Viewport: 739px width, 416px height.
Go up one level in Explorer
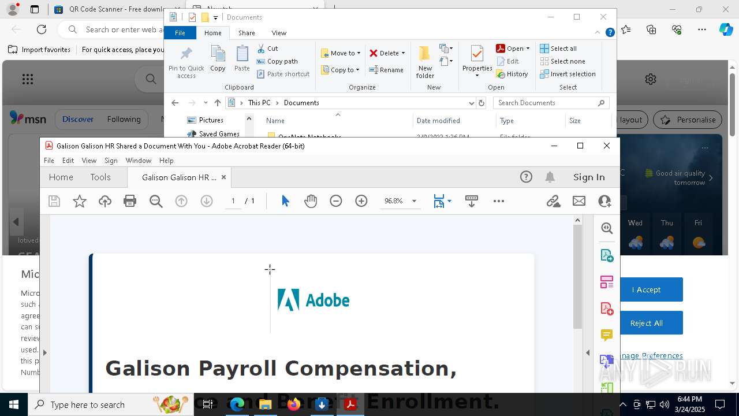pyautogui.click(x=218, y=103)
